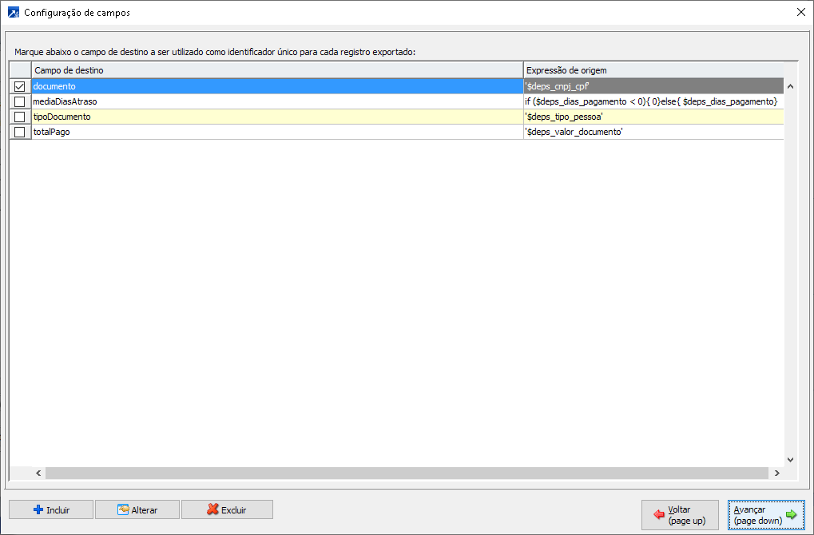Sort by Campo de destino column header
The height and width of the screenshot is (535, 814).
(277, 70)
